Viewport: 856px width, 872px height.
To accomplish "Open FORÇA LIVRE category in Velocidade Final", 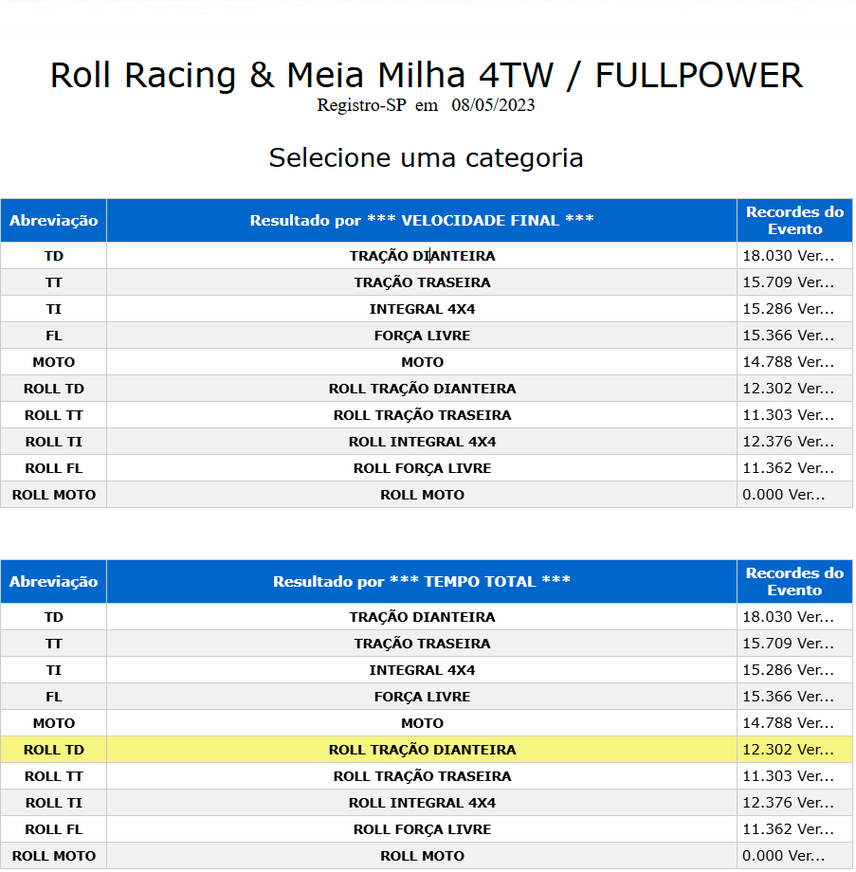I will click(422, 336).
